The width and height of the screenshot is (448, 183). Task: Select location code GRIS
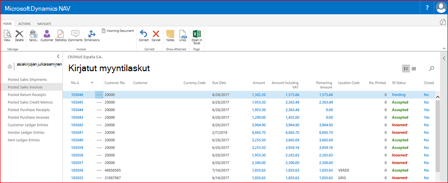click(342, 178)
